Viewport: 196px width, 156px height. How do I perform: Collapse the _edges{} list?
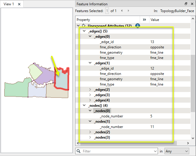pyautogui.click(x=84, y=31)
